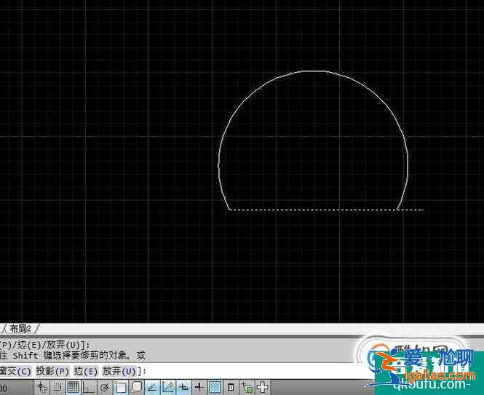Choose the 窗交(C) command option
Image resolution: width=484 pixels, height=395 pixels.
[15, 371]
